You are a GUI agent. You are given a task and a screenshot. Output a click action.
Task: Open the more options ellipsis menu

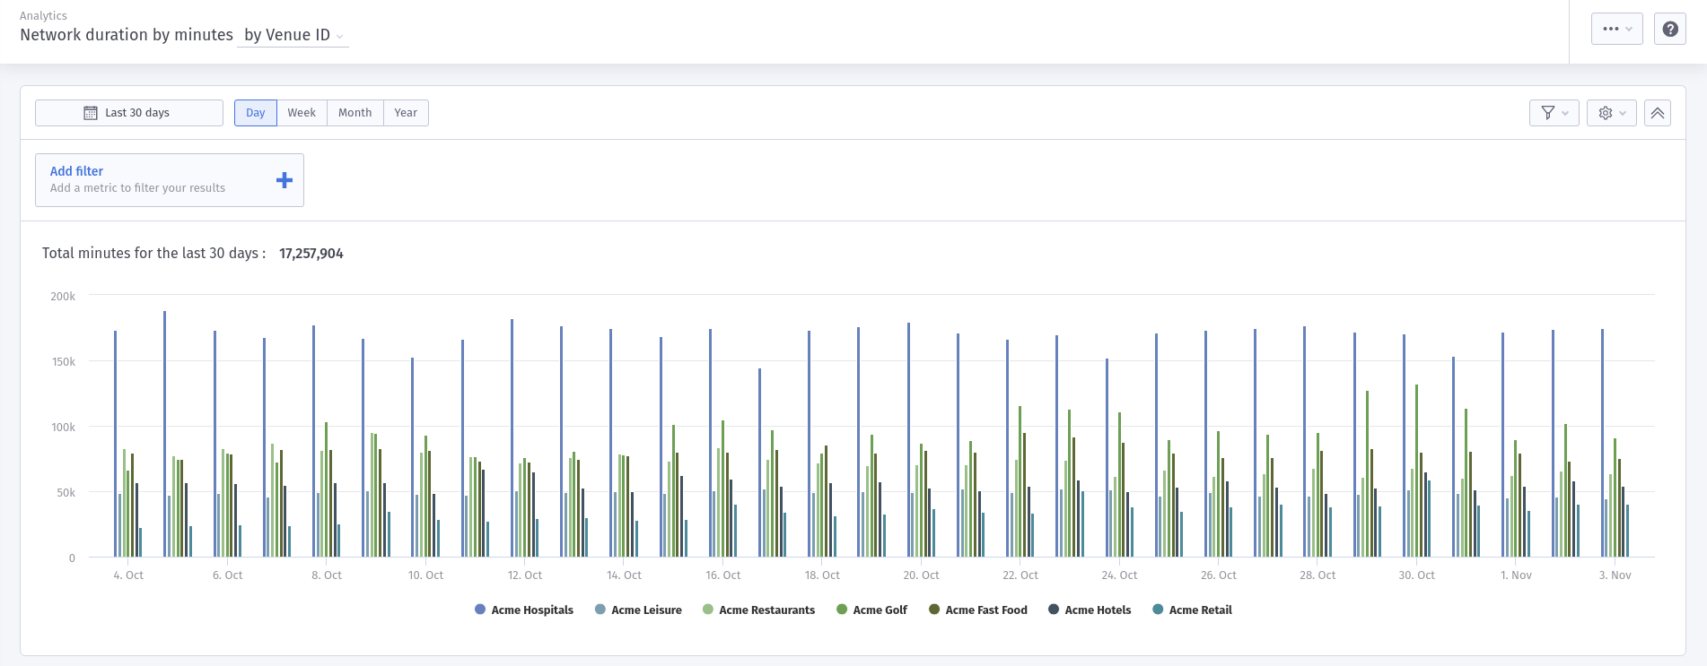1617,29
